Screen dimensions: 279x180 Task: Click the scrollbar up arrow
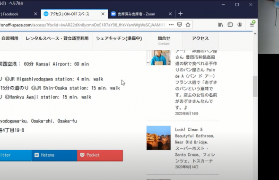click(255, 34)
